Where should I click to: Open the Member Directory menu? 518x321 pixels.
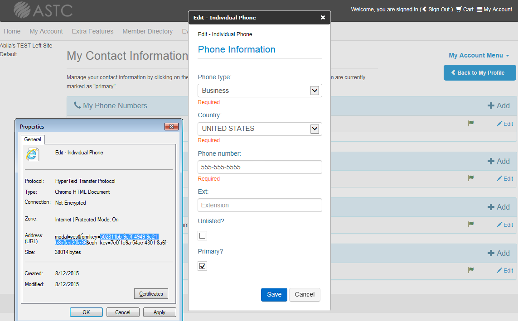(x=147, y=31)
